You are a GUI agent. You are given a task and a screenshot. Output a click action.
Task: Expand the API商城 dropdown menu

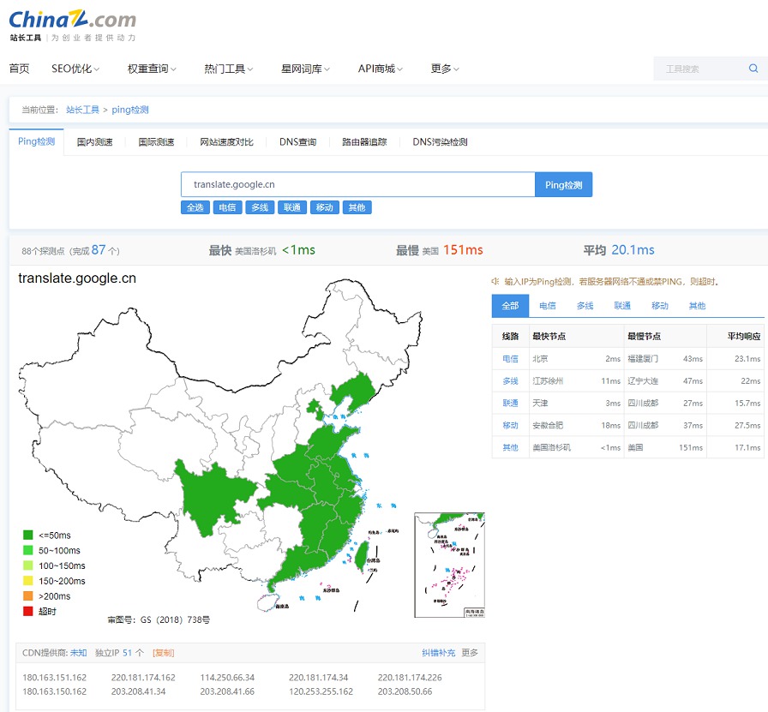pos(381,69)
